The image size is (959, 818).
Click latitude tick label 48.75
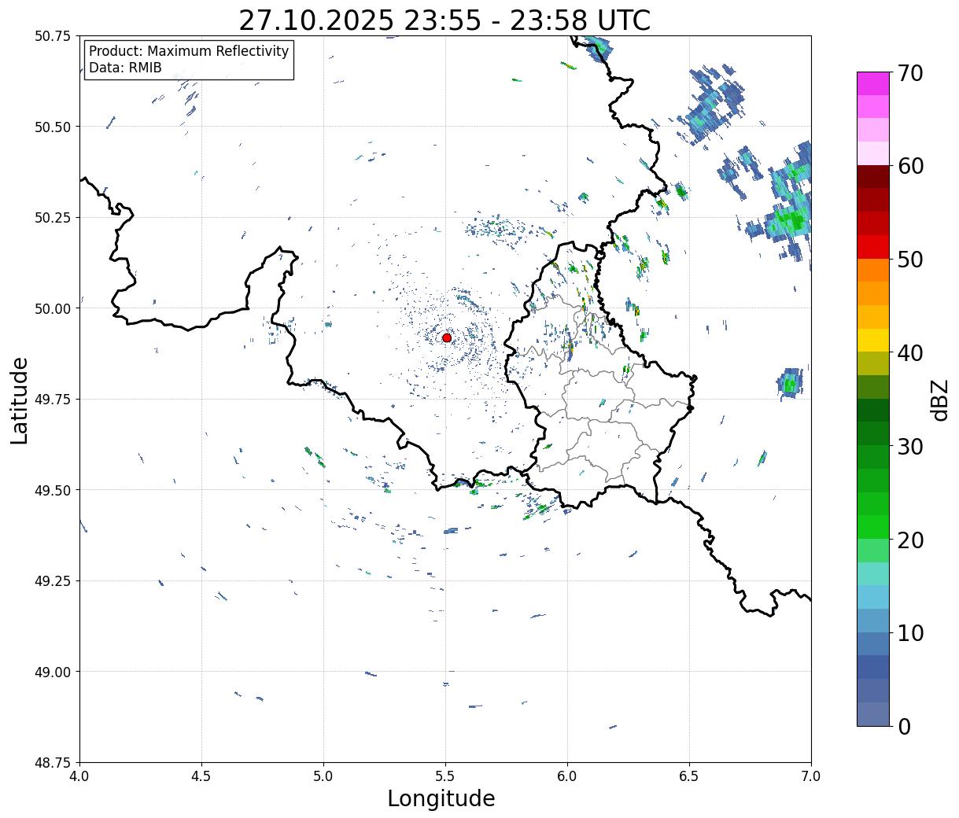53,762
